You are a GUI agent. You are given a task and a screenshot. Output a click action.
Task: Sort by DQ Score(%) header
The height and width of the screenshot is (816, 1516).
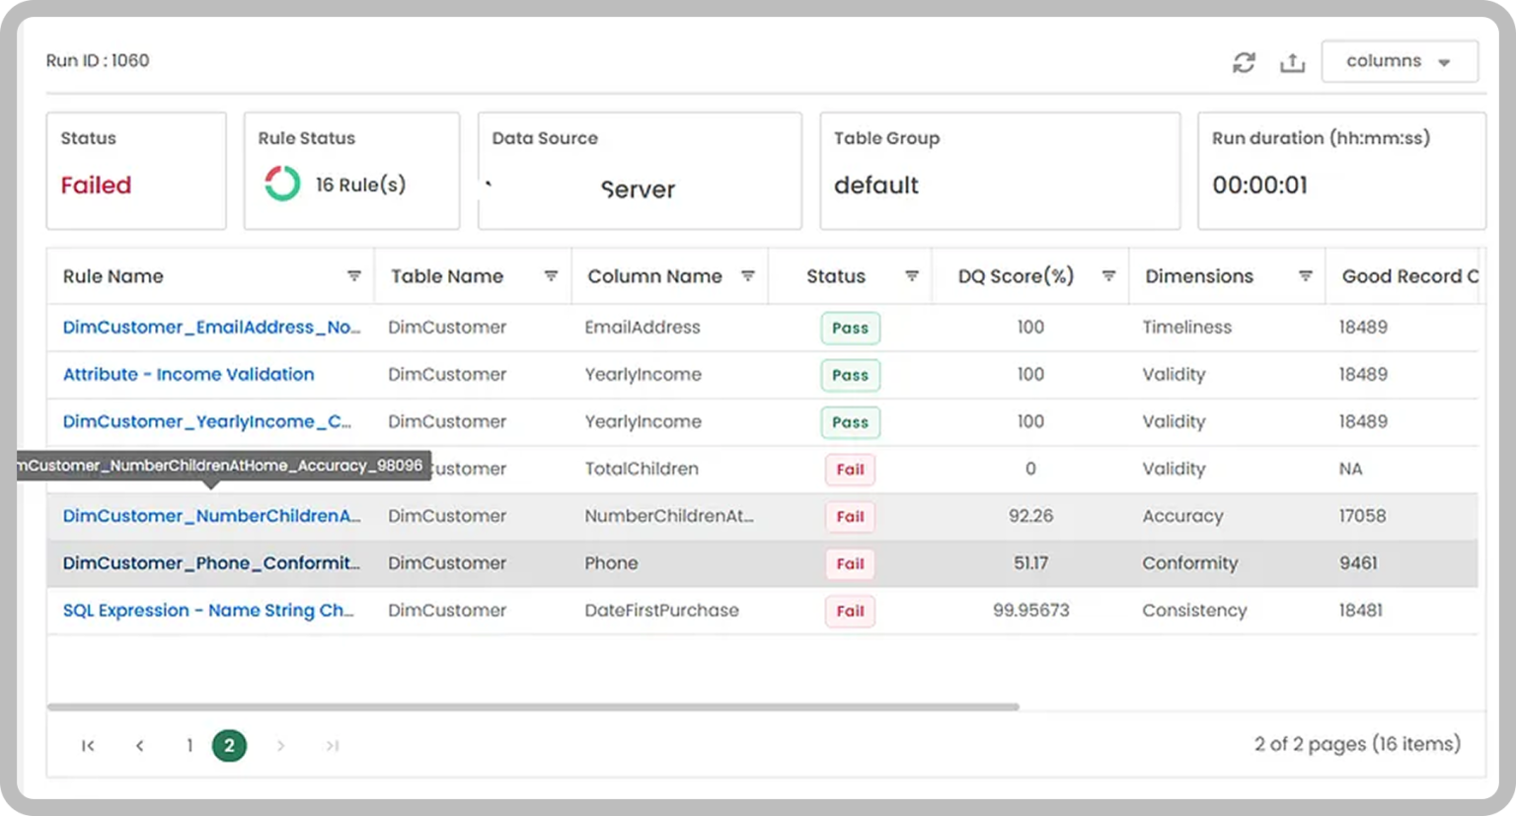click(x=1016, y=276)
